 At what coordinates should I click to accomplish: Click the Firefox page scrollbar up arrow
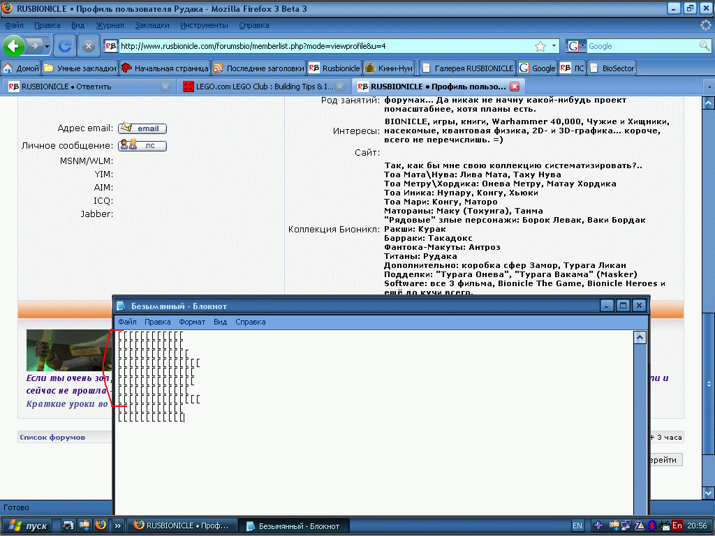click(708, 103)
